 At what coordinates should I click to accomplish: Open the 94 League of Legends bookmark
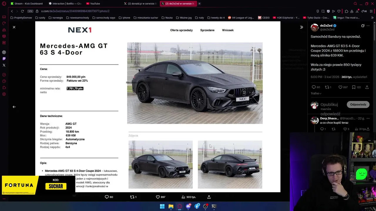241,18
